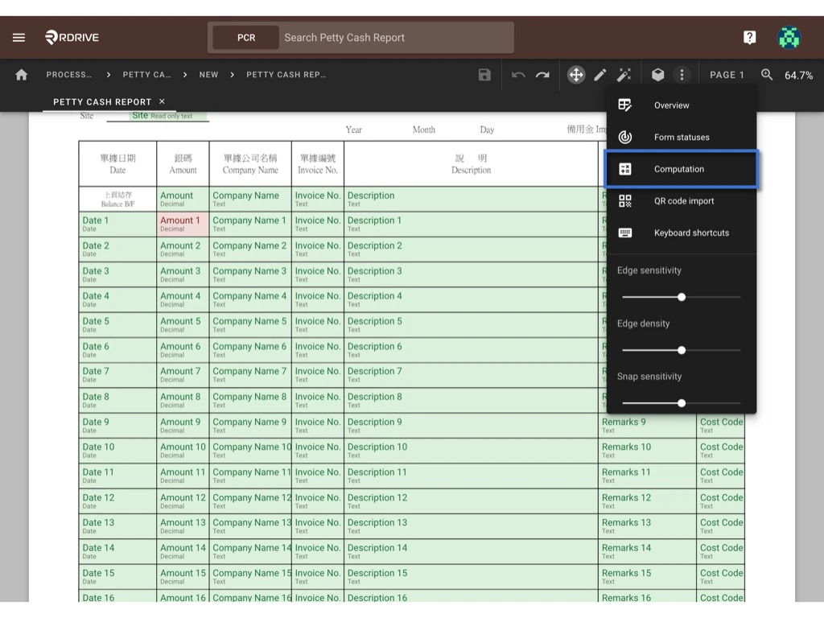
Task: Click the Edge sensitivity slider handle
Action: [x=682, y=297]
